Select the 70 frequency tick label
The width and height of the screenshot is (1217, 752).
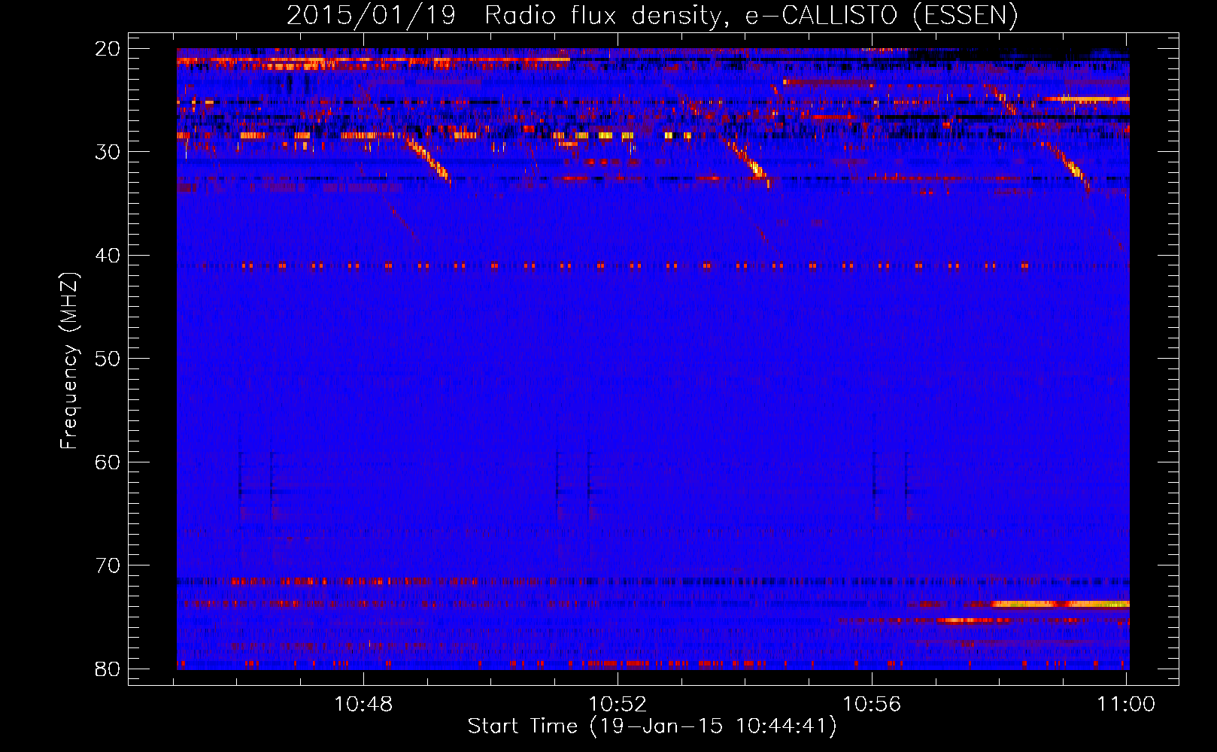(x=108, y=566)
